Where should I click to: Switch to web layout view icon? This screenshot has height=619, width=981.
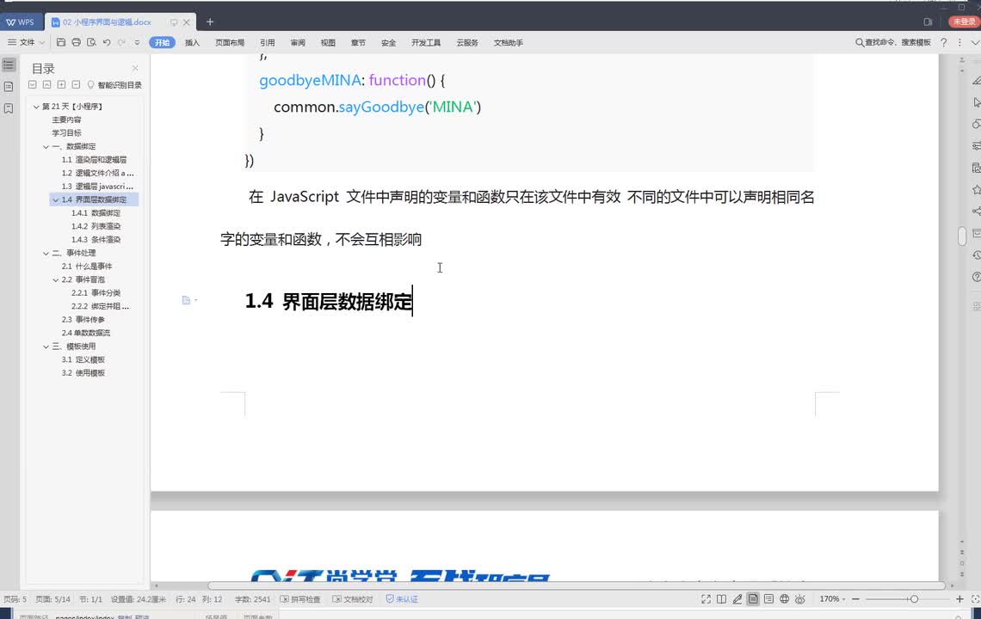(x=784, y=599)
